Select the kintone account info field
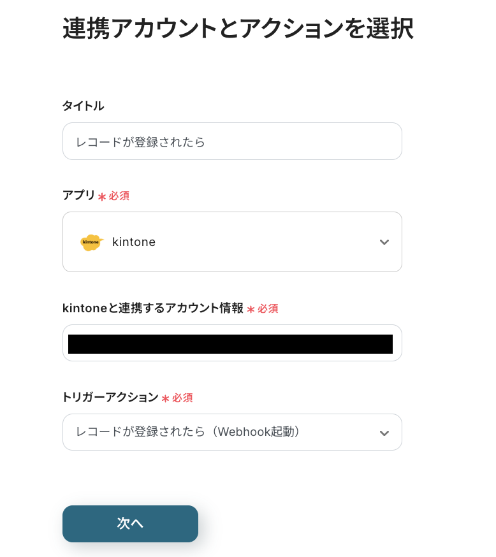 (x=231, y=344)
